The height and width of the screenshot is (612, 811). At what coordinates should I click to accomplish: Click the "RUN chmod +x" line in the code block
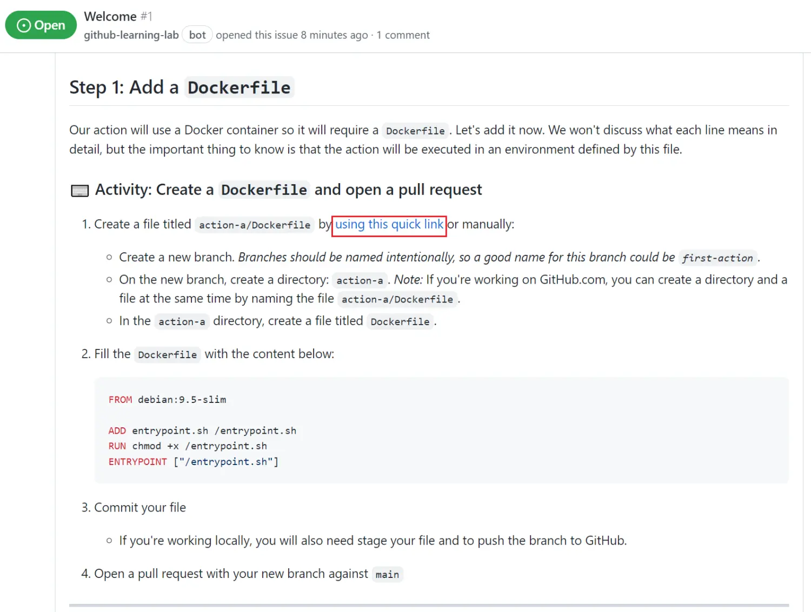point(188,446)
